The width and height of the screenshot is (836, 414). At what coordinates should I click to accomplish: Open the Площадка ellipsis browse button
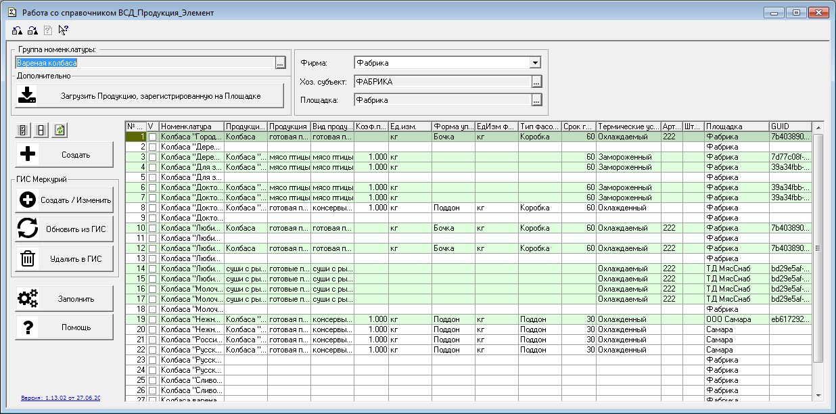click(536, 100)
